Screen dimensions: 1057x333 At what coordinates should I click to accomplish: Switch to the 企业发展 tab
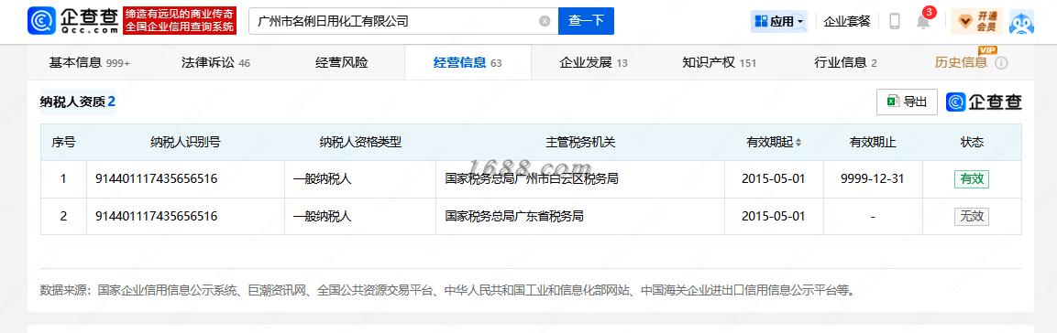pos(593,62)
